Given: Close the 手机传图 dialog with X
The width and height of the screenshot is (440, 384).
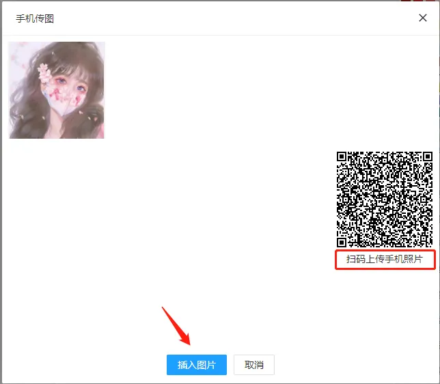Looking at the screenshot, I should tap(423, 18).
